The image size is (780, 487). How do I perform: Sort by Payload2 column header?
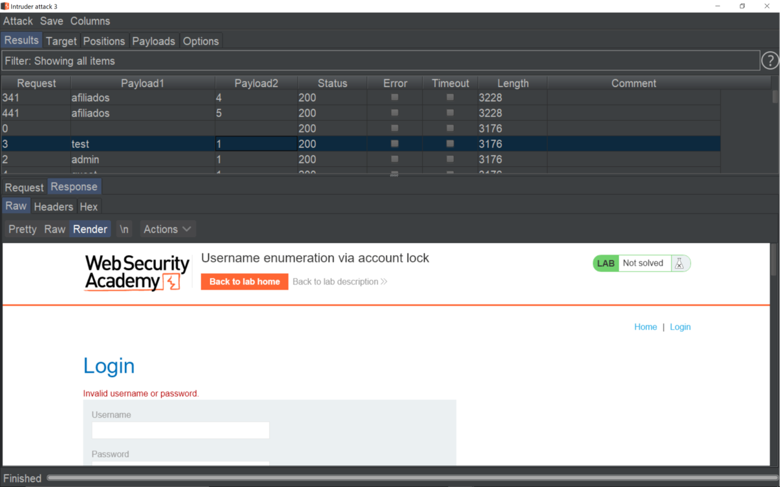point(256,83)
